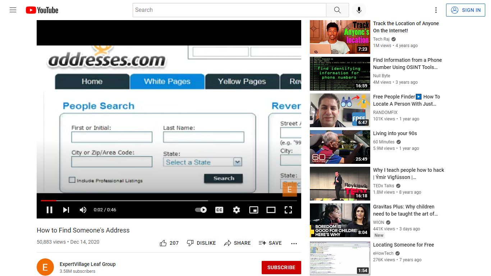Switch to theater mode
491x276 pixels.
(271, 210)
